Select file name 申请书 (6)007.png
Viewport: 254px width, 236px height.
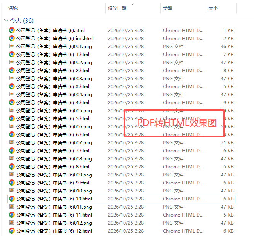click(x=54, y=143)
